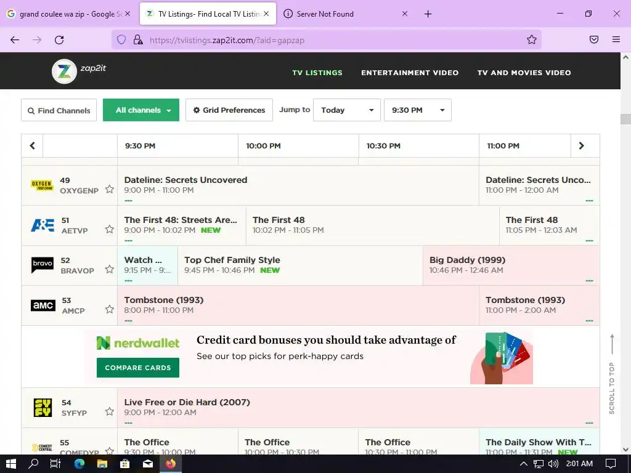Open the taskbar Mail app
Screen dimensions: 631x473
pyautogui.click(x=148, y=464)
